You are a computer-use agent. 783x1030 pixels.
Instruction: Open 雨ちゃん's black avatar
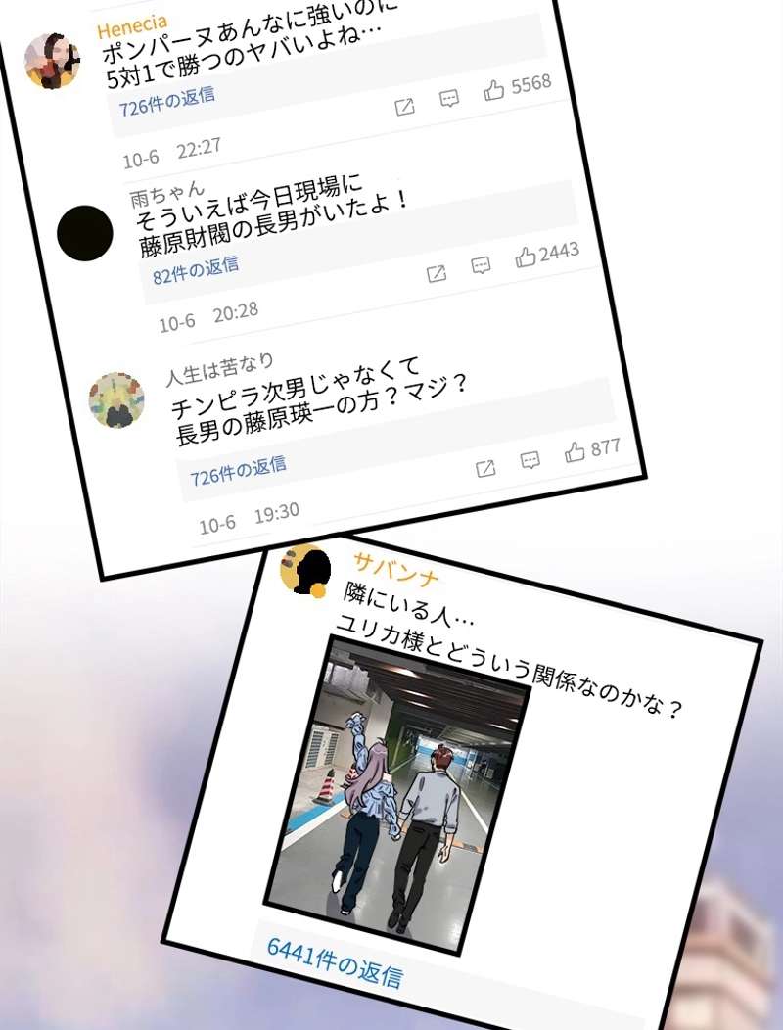tap(85, 233)
